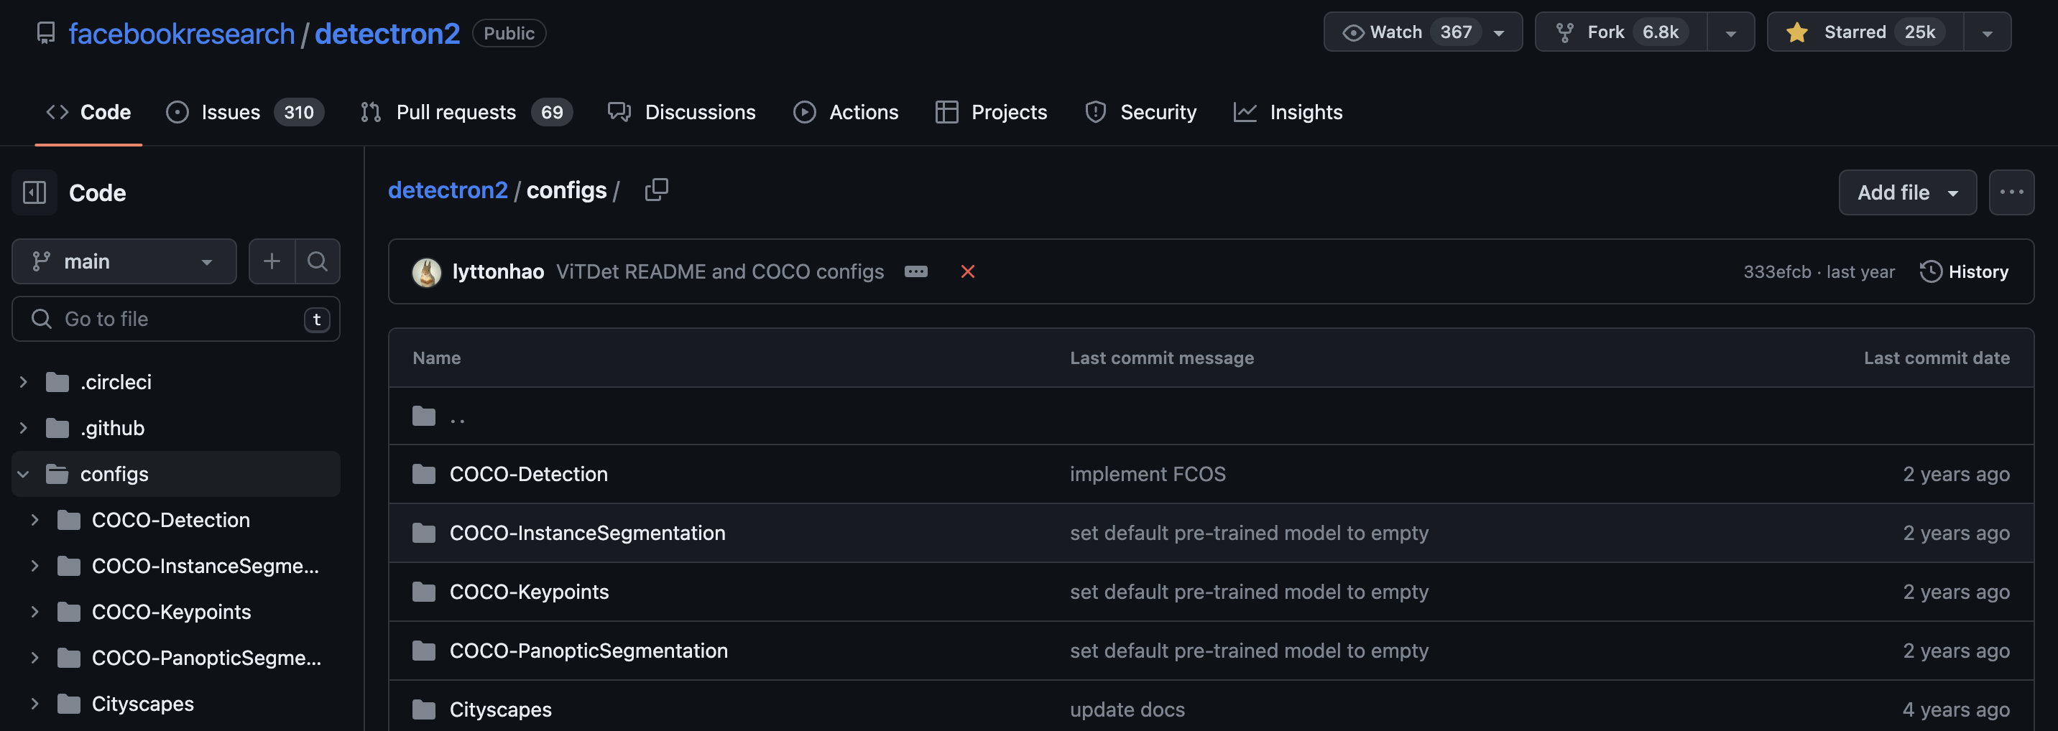
Task: Click the Cityscapes '4 years ago' date
Action: coord(1956,709)
